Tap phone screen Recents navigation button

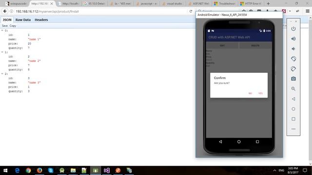click(257, 141)
